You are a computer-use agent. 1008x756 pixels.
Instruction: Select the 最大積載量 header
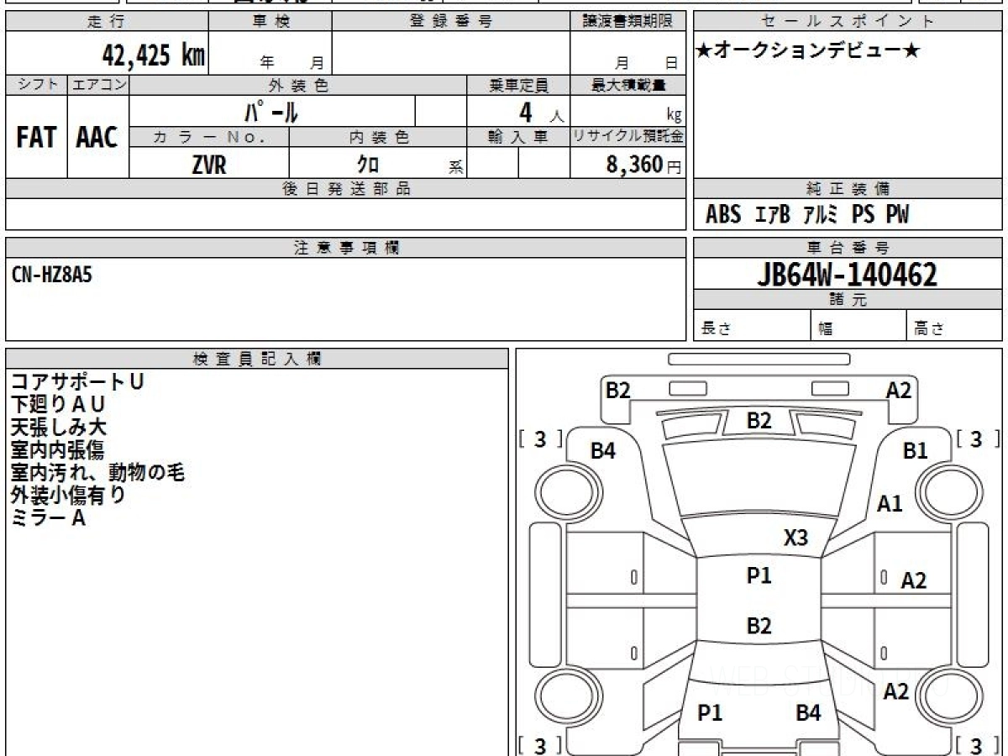[627, 85]
